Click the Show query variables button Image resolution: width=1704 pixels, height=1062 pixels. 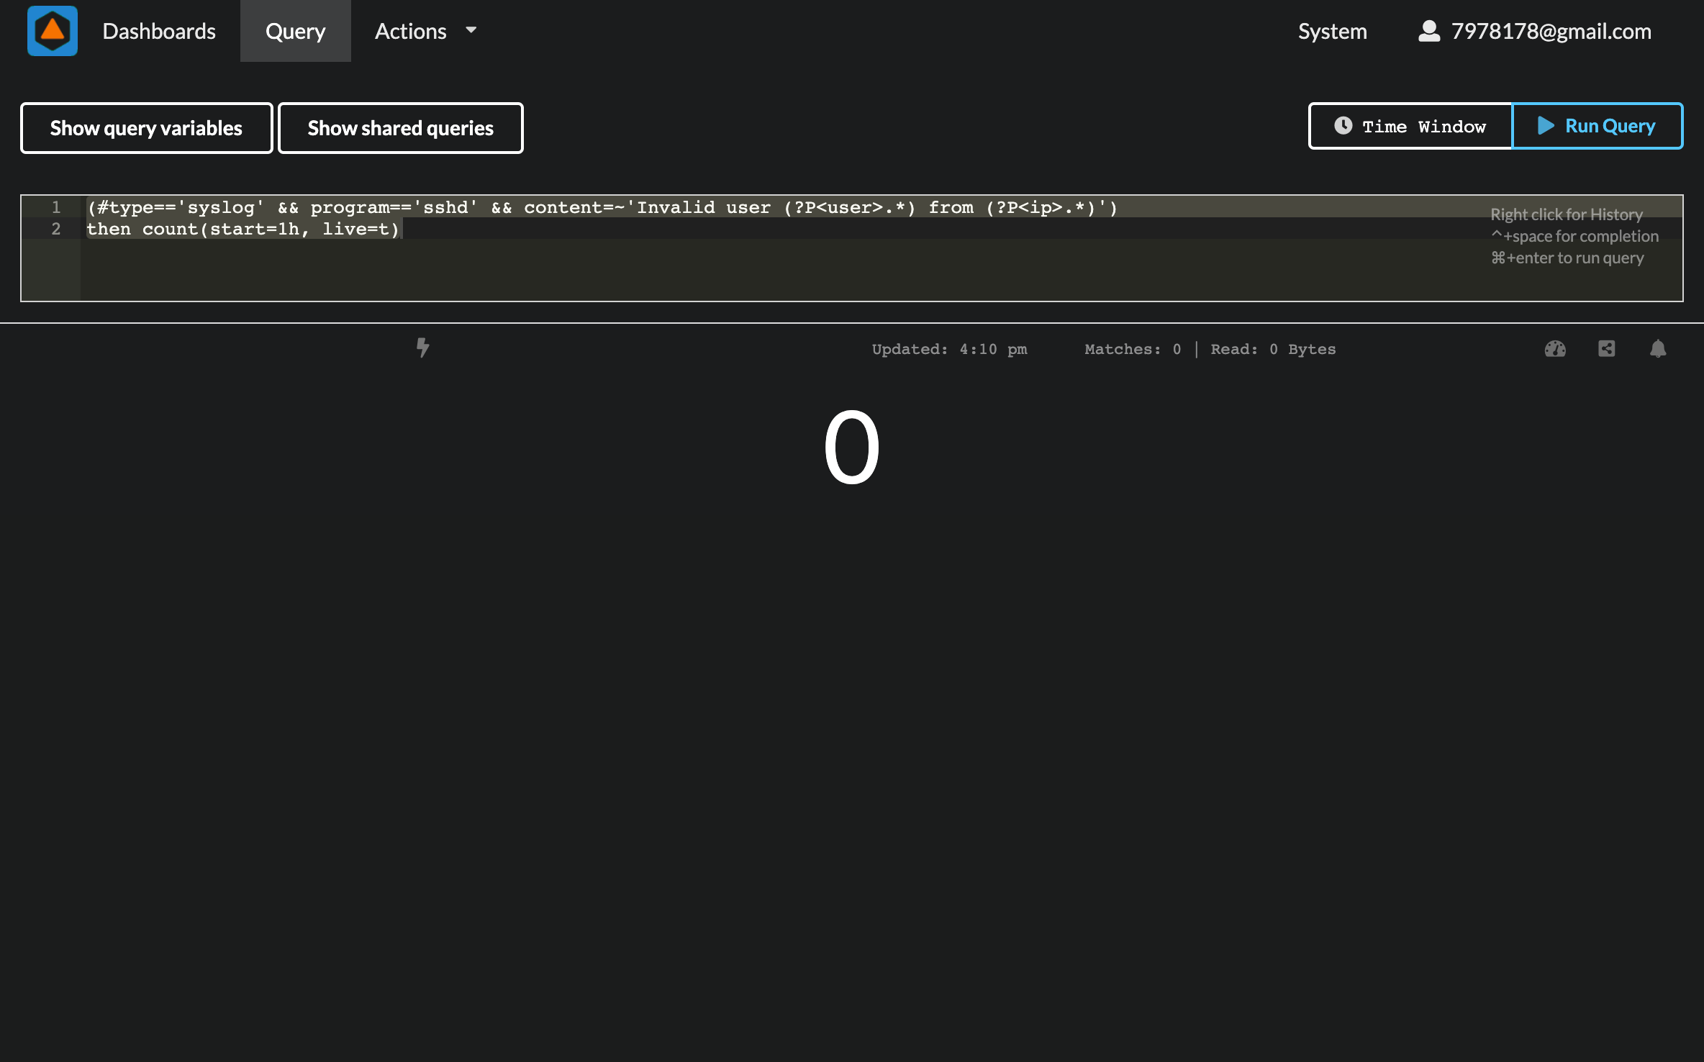coord(145,127)
